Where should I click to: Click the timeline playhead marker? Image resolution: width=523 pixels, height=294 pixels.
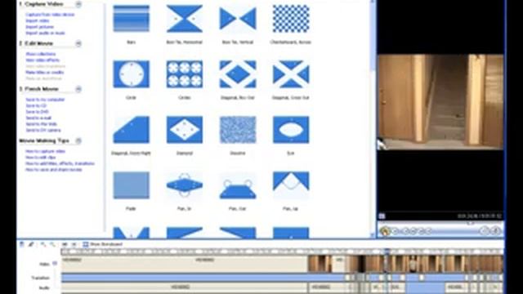pyautogui.click(x=387, y=252)
